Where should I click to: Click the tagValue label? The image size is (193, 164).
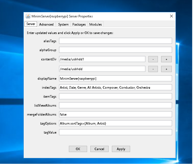pyautogui.click(x=50, y=132)
